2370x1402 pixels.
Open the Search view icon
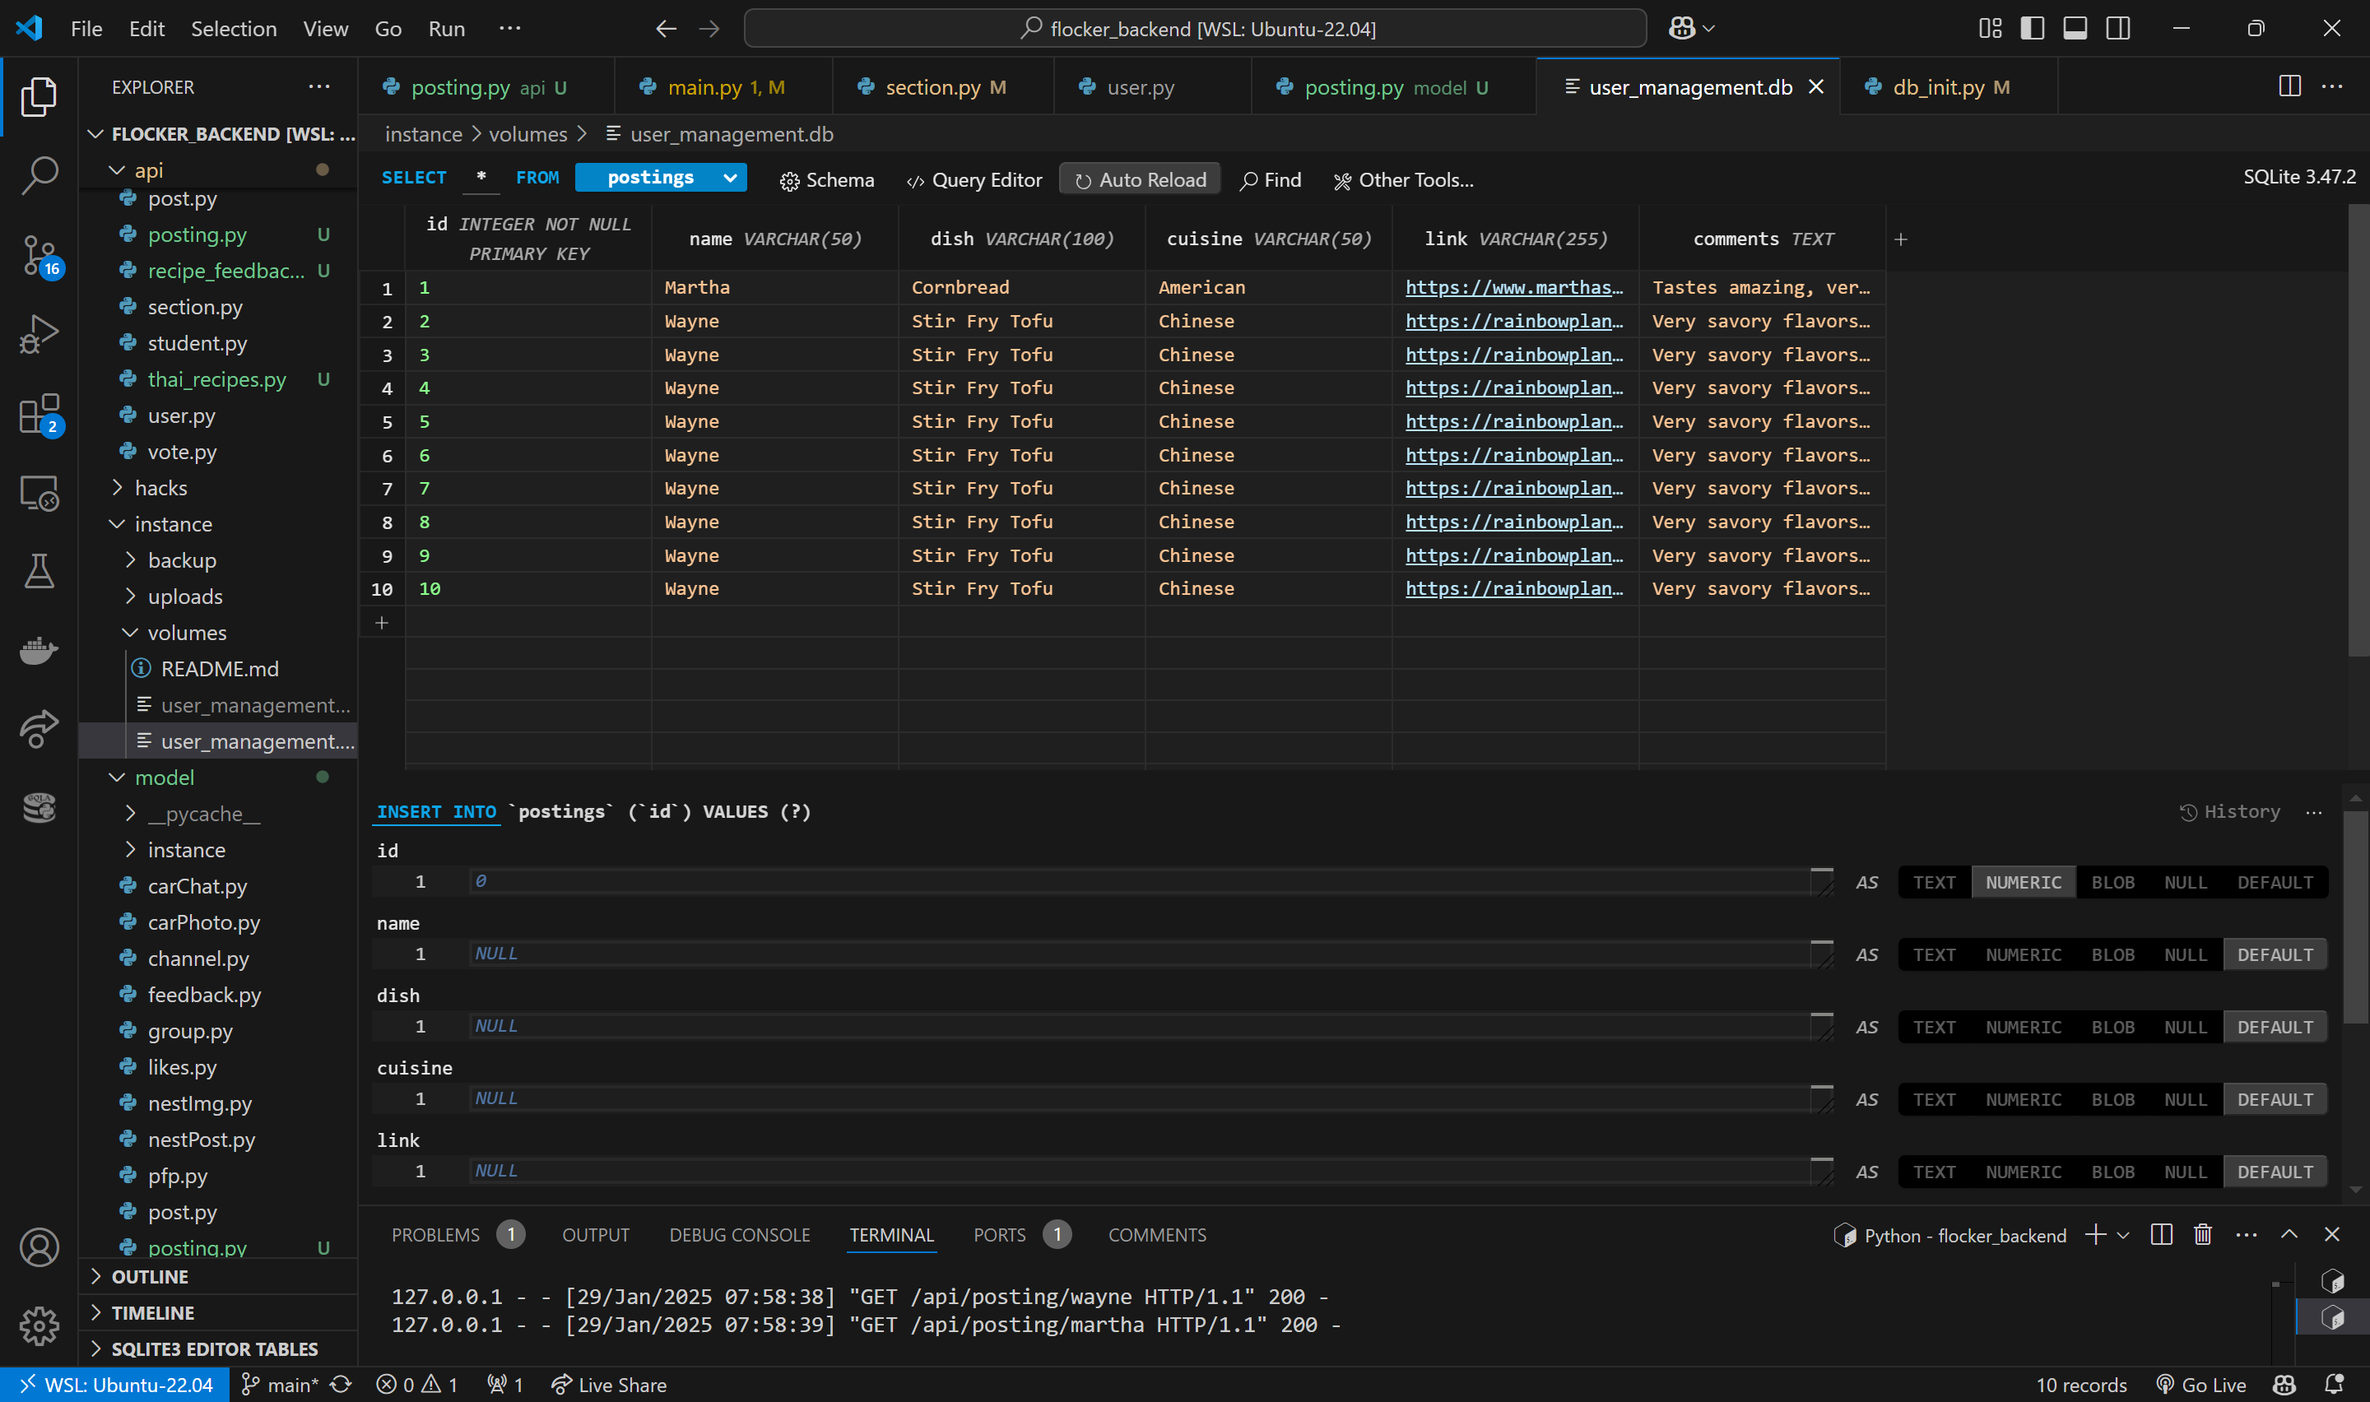click(x=39, y=176)
